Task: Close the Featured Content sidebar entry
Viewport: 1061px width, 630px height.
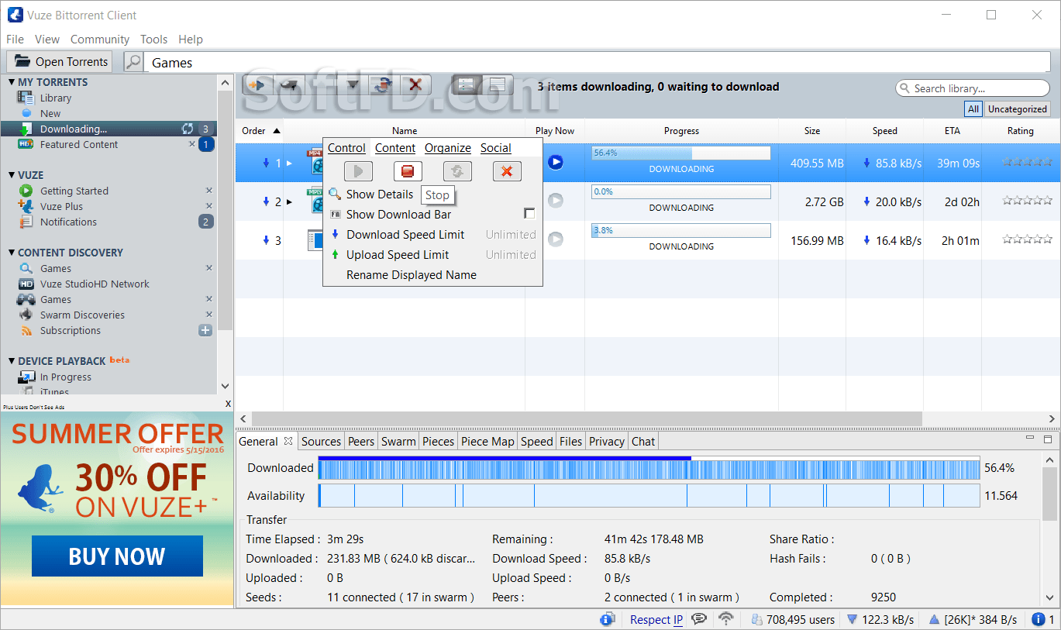Action: 192,144
